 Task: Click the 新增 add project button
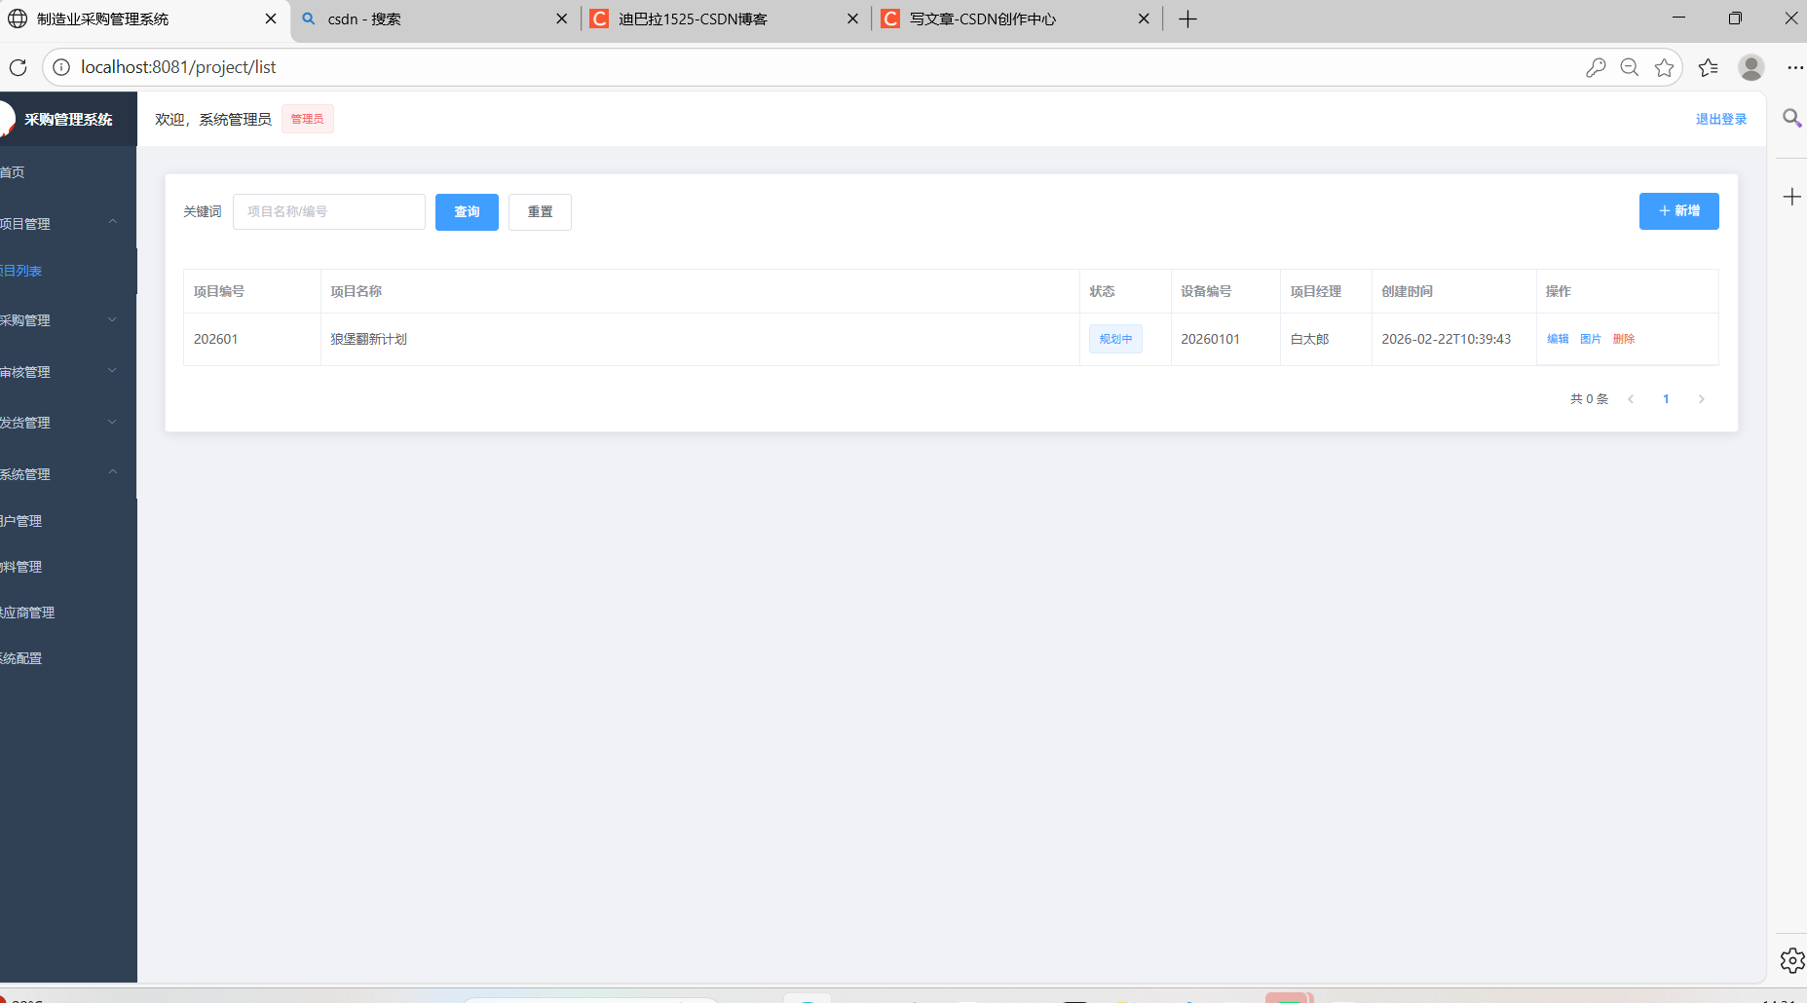pyautogui.click(x=1678, y=210)
